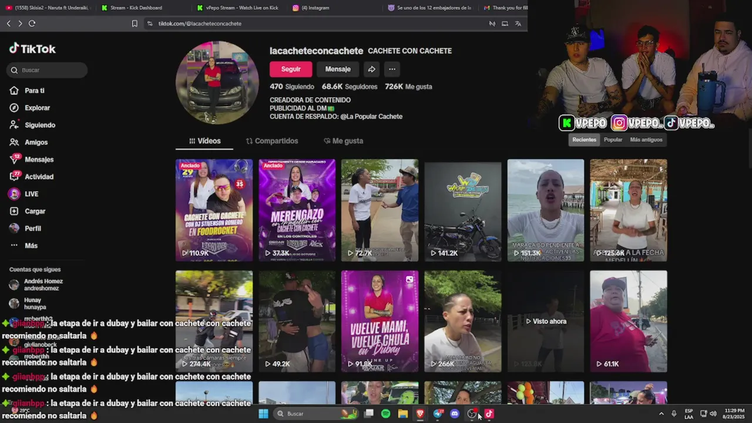
Task: Open Brave browser from the taskbar
Action: point(420,414)
